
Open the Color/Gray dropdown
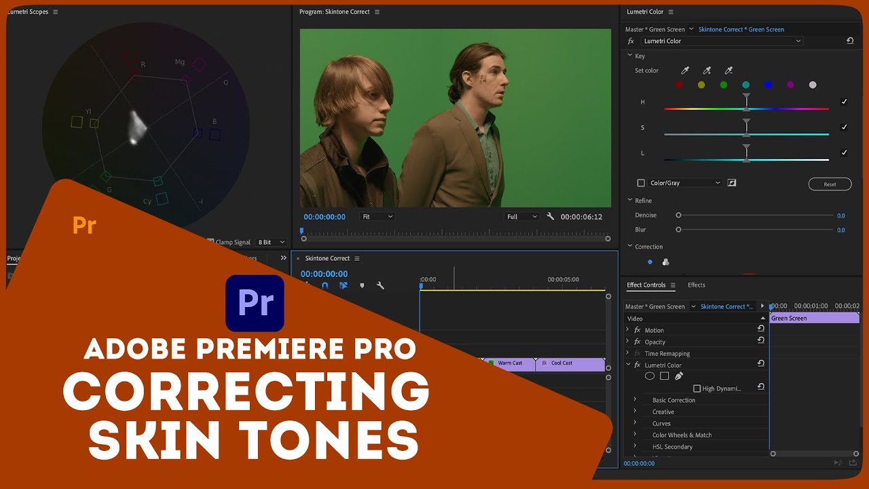click(684, 183)
